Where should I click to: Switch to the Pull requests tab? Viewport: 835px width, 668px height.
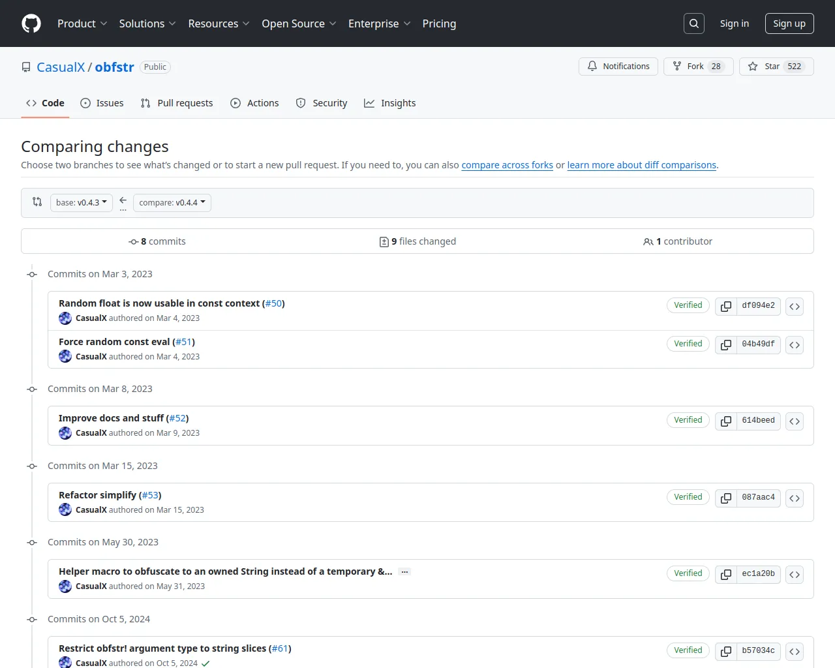(x=177, y=103)
